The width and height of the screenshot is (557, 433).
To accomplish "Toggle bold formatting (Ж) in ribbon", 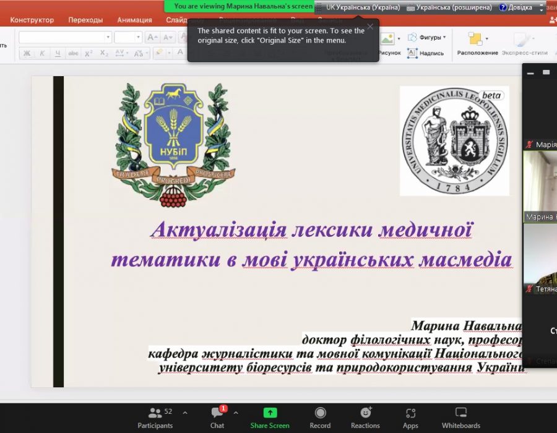I will coord(27,54).
